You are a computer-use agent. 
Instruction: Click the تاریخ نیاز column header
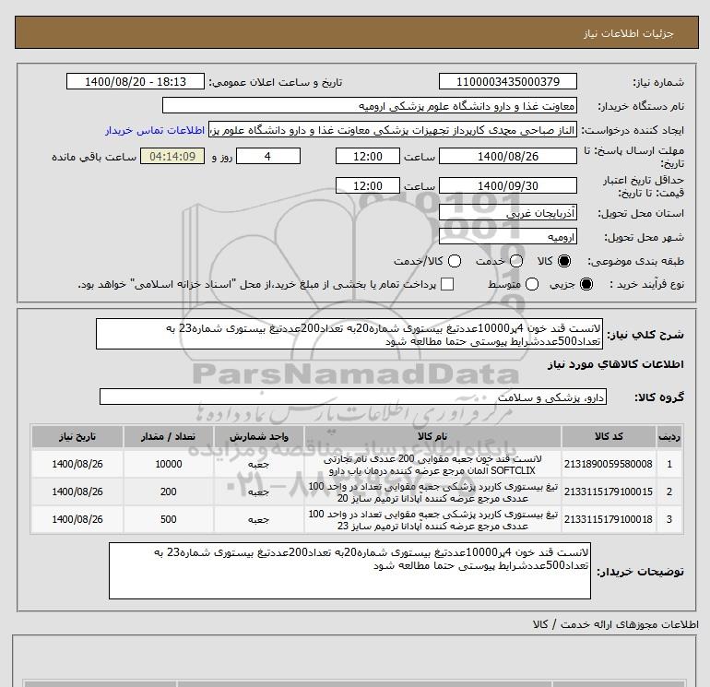pos(77,436)
